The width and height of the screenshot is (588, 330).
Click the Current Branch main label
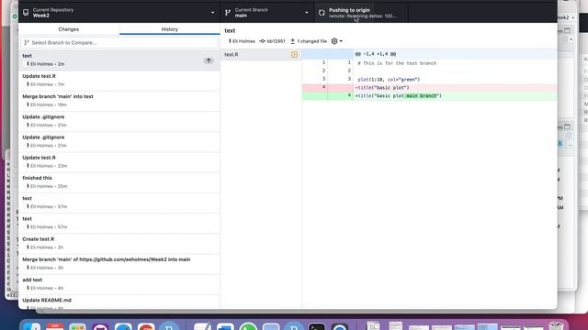(x=251, y=13)
